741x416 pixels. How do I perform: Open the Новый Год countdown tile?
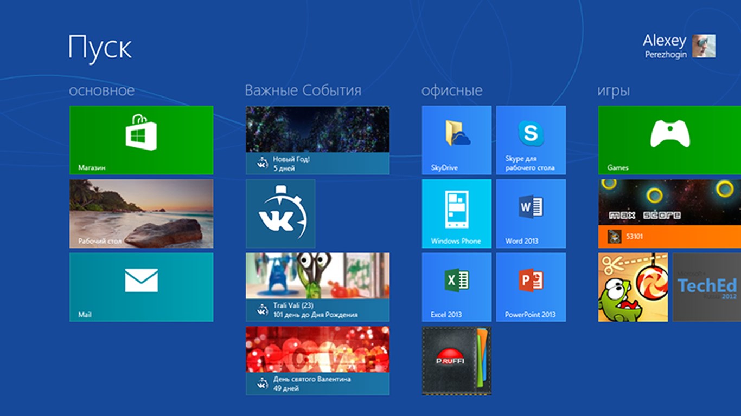(x=317, y=140)
